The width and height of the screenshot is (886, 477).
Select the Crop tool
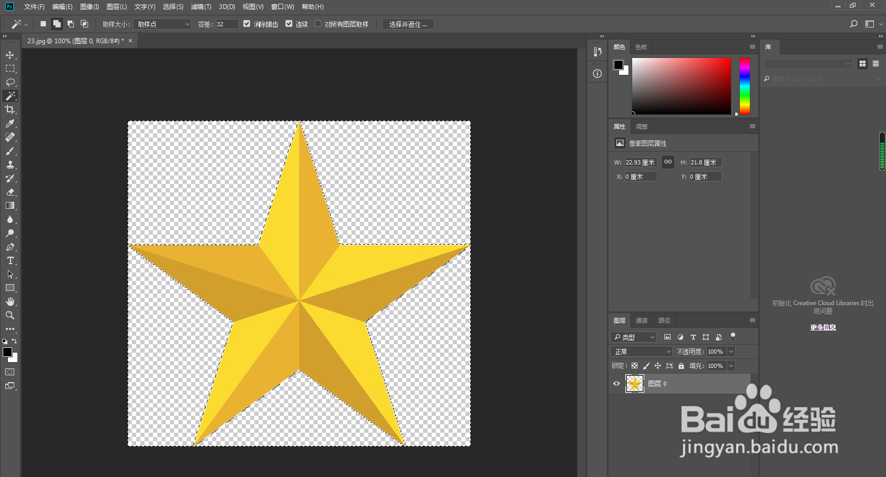10,110
